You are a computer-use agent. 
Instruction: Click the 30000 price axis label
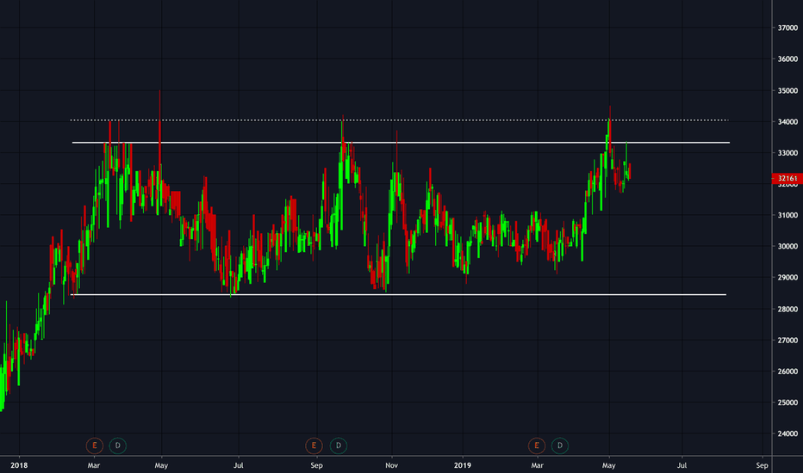click(x=787, y=247)
